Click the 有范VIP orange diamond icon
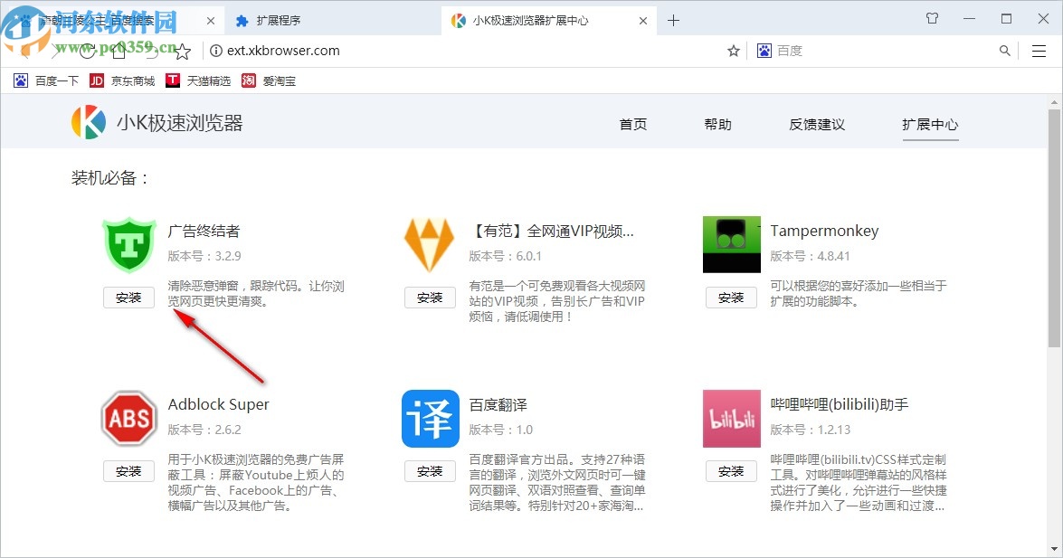Viewport: 1063px width, 558px height. pos(430,243)
